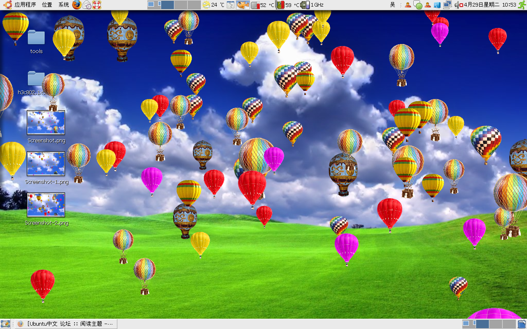Click the second orange user tray icon
The image size is (527, 329).
point(428,5)
